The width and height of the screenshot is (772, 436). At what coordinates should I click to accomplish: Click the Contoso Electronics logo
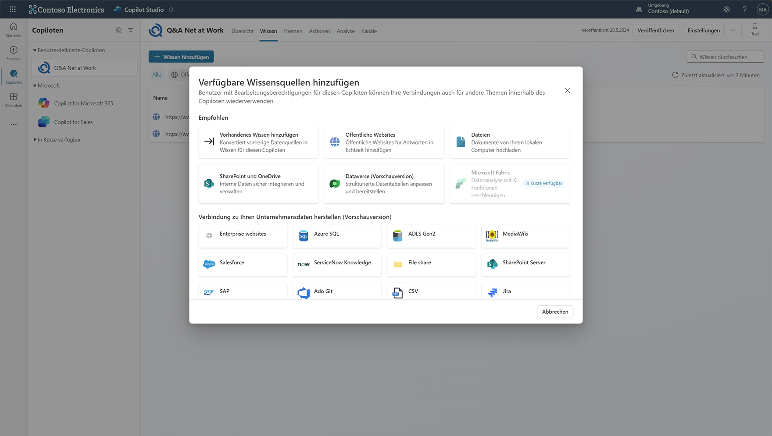[66, 9]
